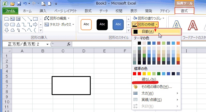Select the text box shape in shapes gallery
This screenshot has height=112, width=206.
13,19
